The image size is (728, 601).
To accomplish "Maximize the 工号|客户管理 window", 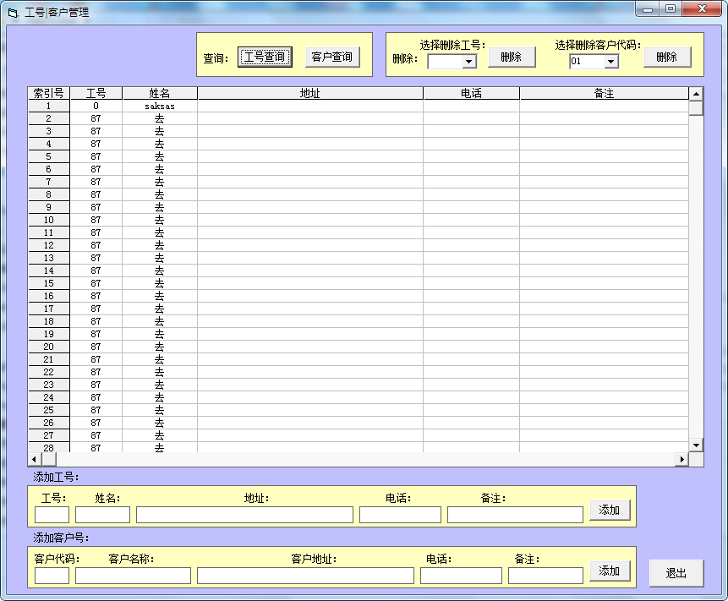I will [671, 8].
